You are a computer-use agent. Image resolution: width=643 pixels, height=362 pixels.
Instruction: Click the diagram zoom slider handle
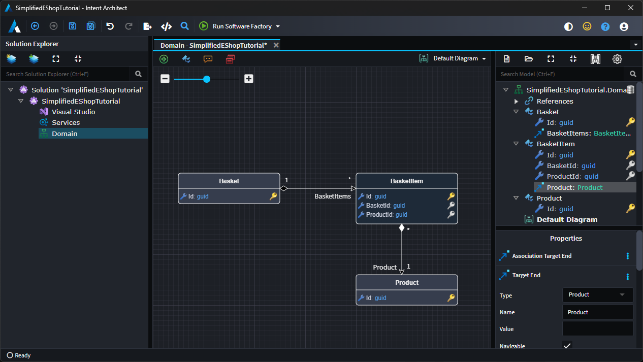[207, 79]
